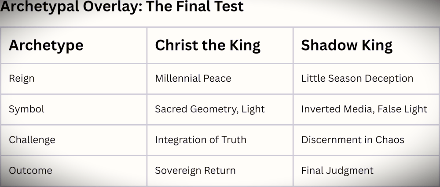
Task: Click the 'Sovereign Return' cell
Action: click(195, 170)
